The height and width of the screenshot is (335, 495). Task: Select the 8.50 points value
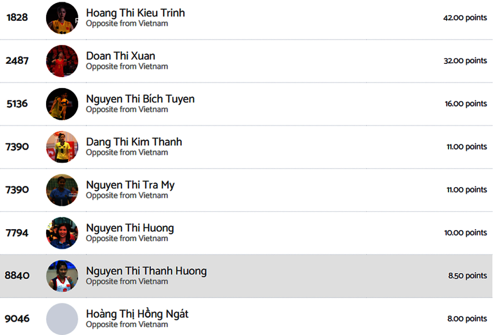tap(467, 276)
